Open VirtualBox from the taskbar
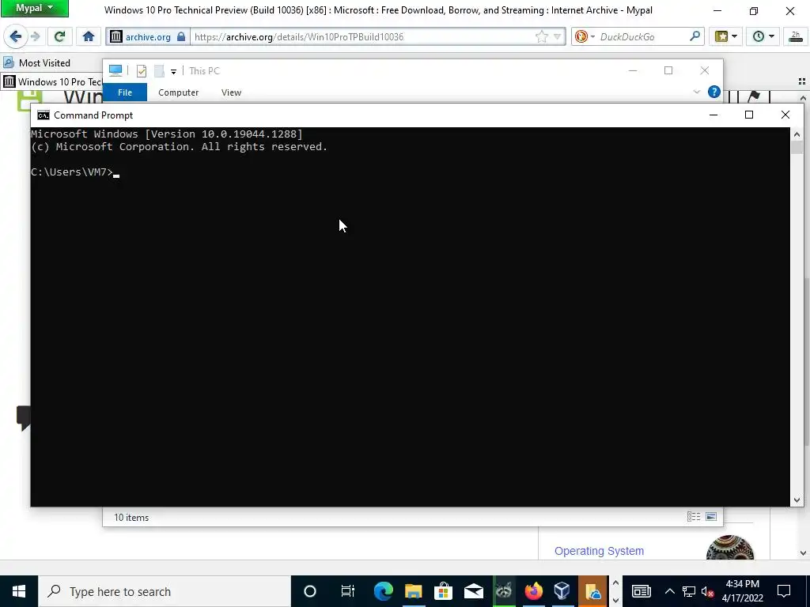 point(562,591)
